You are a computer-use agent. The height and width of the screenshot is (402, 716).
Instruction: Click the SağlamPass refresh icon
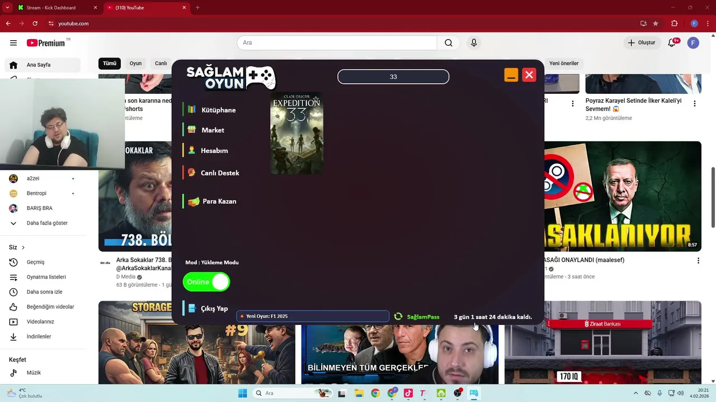tap(398, 317)
